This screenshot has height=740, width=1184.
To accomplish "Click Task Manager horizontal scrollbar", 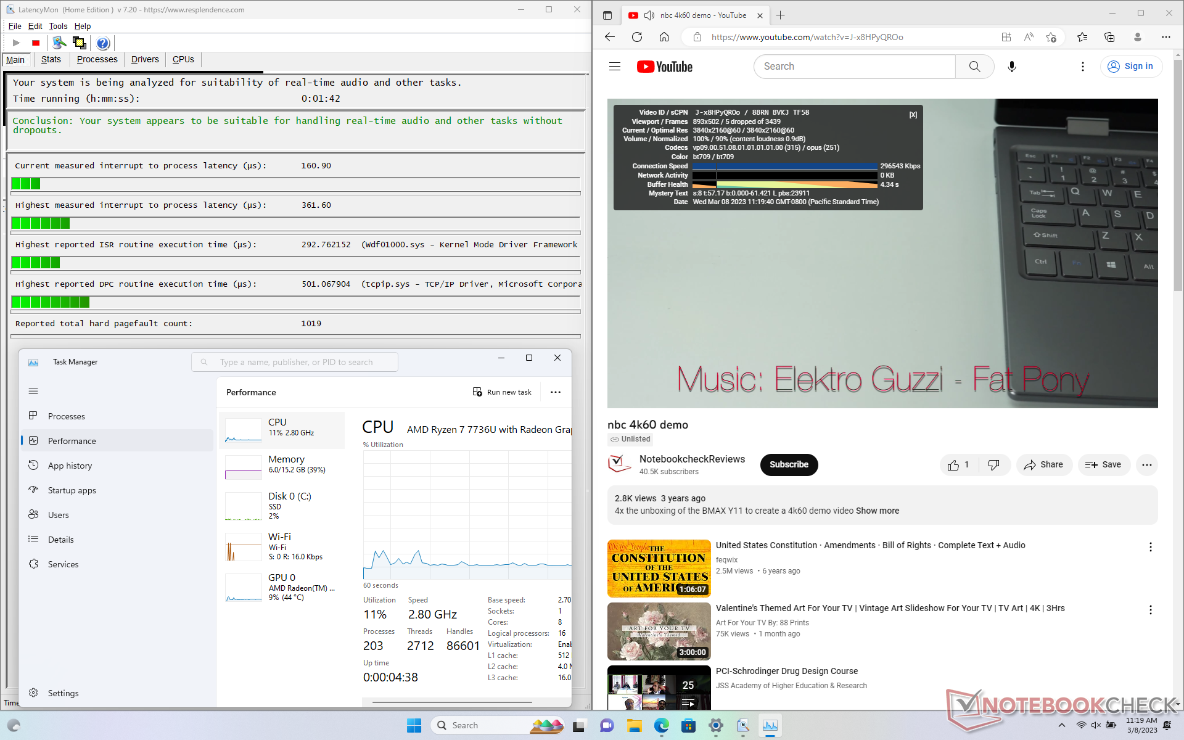I will (x=451, y=702).
